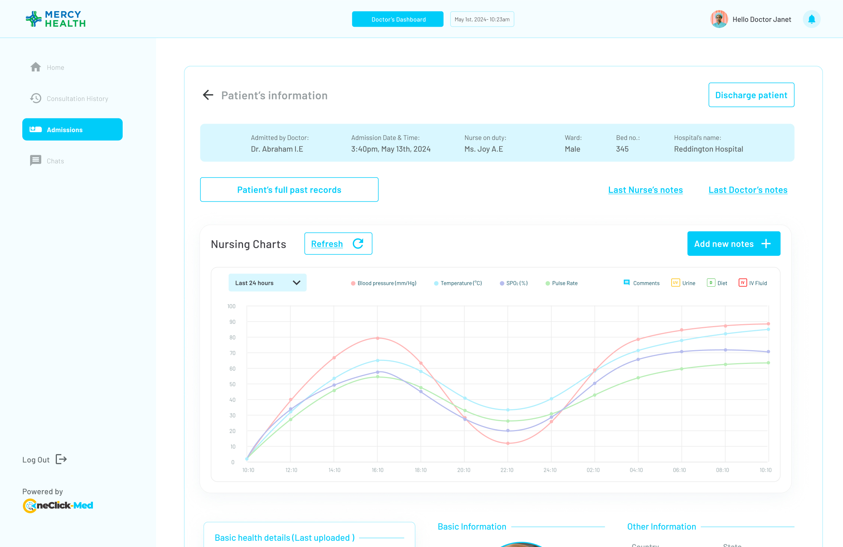
Task: Toggle the Urine UV legend marker
Action: [675, 283]
